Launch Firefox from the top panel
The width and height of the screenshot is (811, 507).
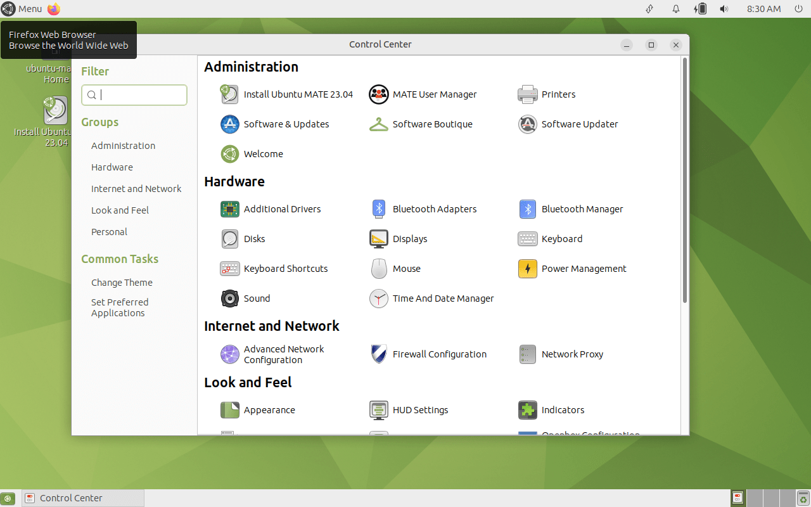coord(54,9)
